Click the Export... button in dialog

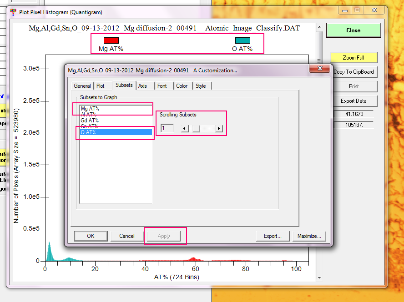pyautogui.click(x=273, y=236)
